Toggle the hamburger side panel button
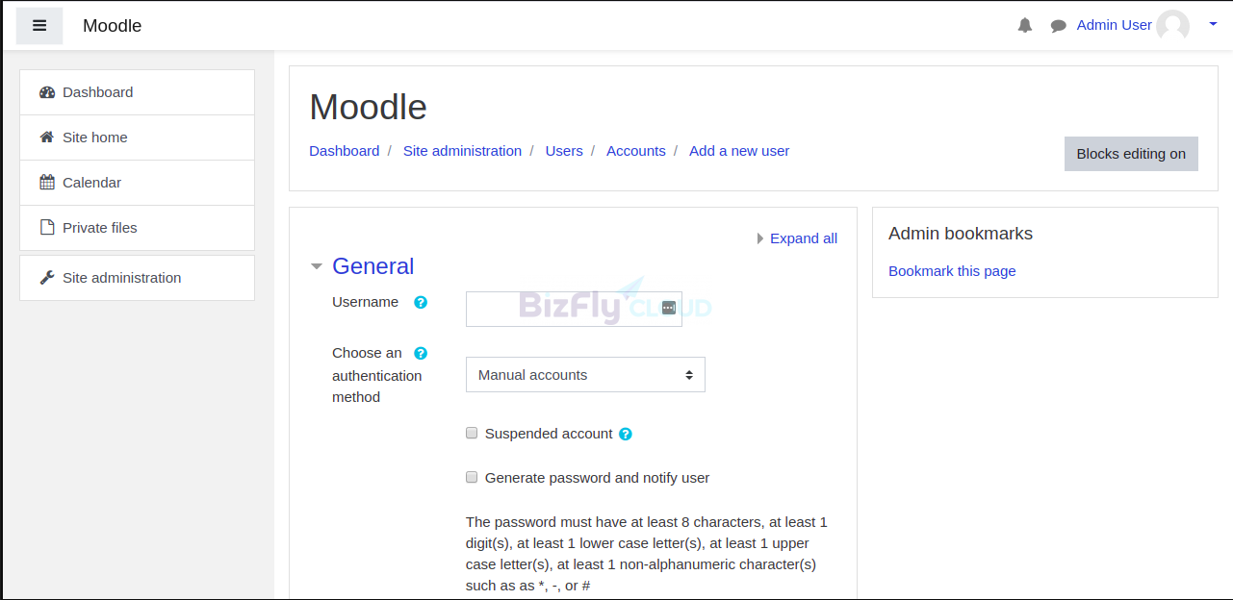 click(x=39, y=26)
